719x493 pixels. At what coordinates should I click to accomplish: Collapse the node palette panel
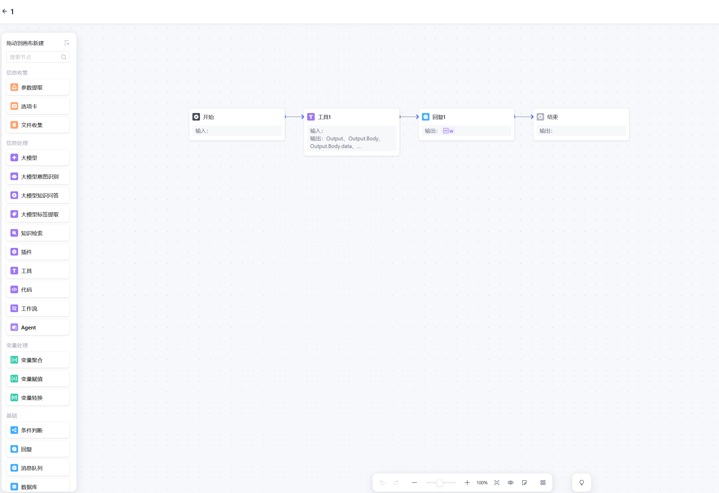coord(66,43)
